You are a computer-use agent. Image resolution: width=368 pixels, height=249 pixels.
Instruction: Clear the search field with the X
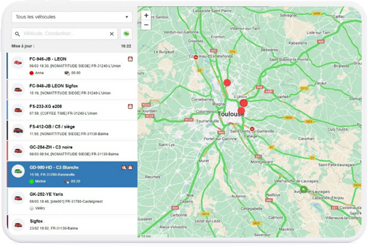click(x=112, y=34)
